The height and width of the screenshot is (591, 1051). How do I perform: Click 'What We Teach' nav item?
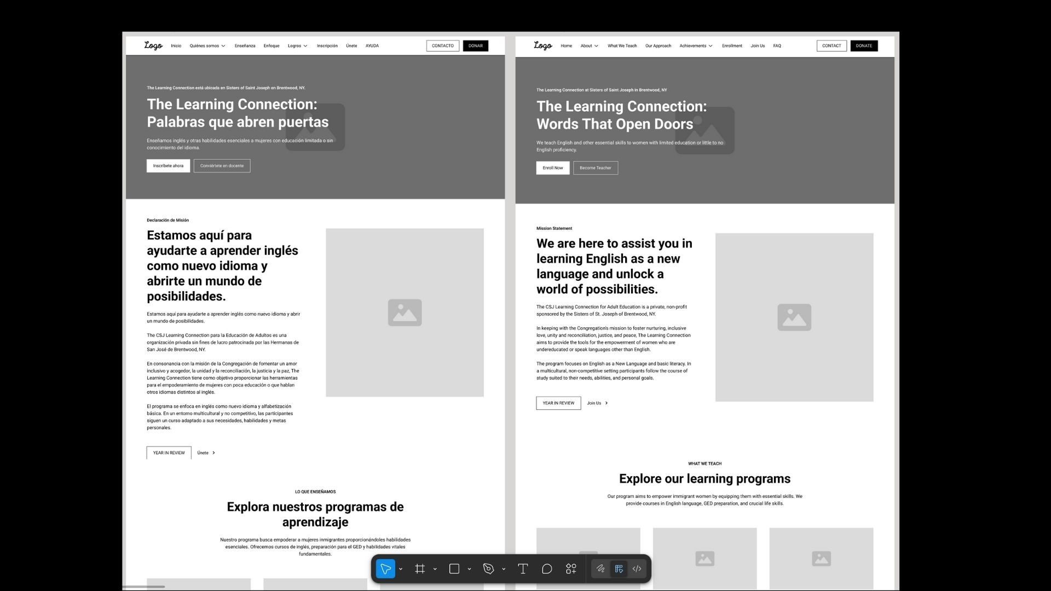point(622,46)
